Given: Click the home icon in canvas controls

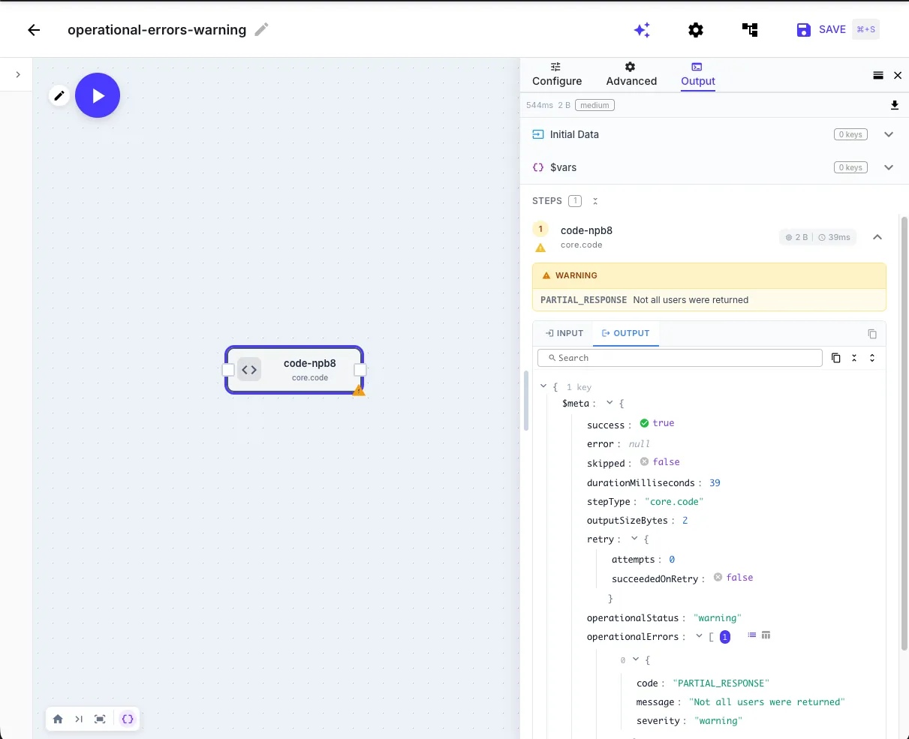Looking at the screenshot, I should coord(58,718).
